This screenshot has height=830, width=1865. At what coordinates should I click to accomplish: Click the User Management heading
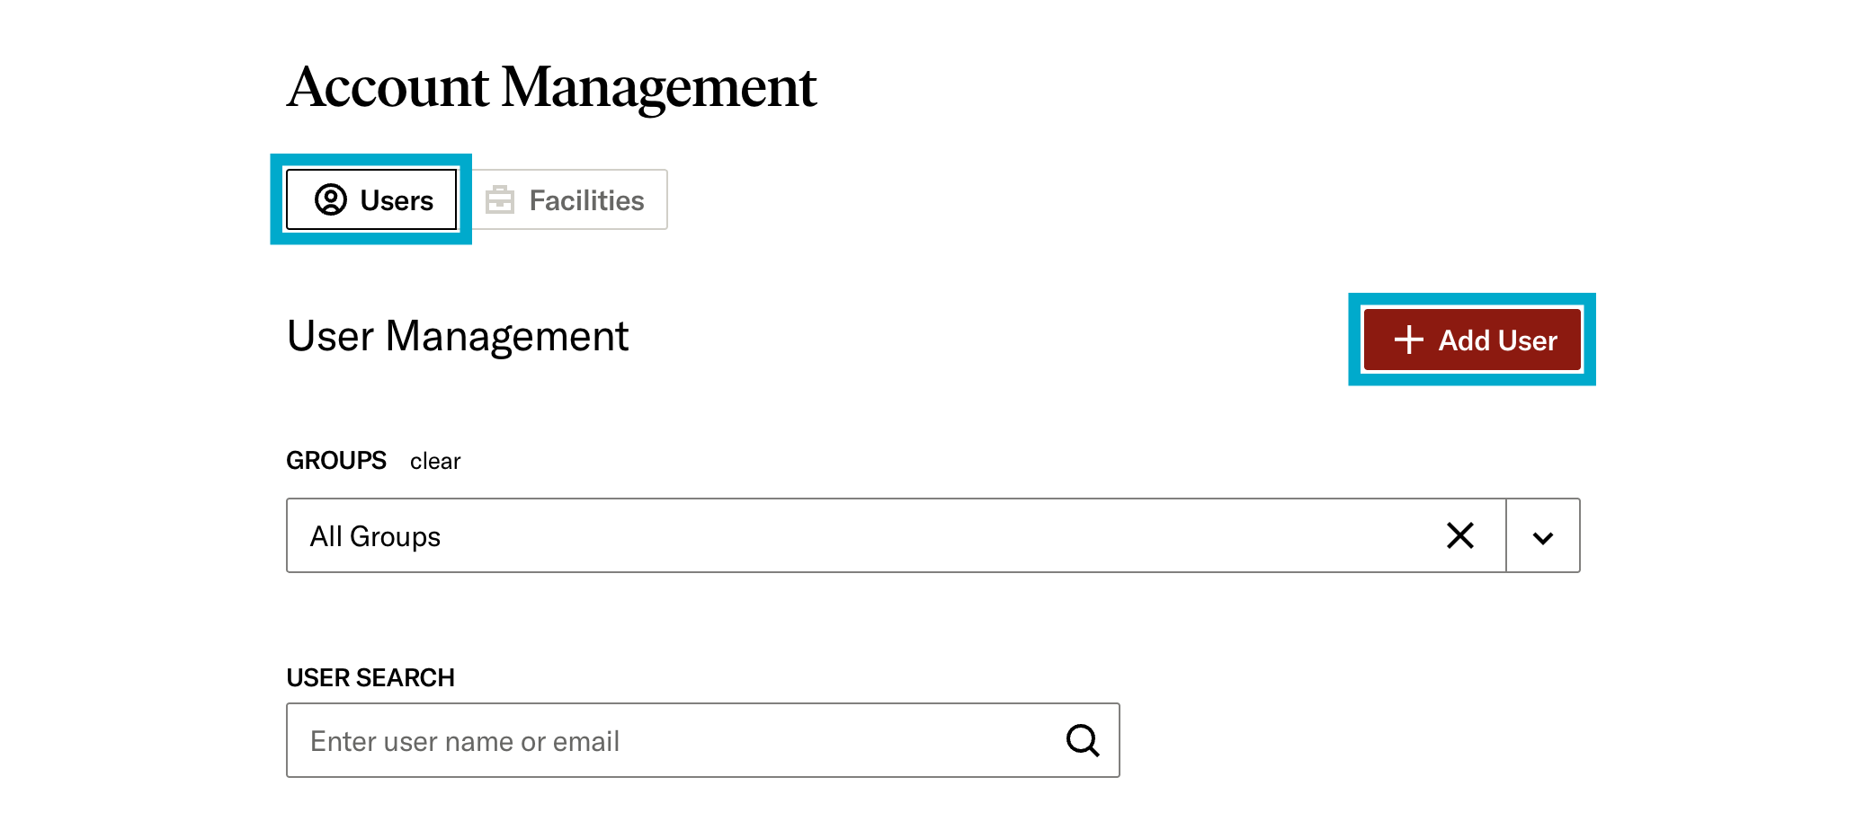coord(457,337)
